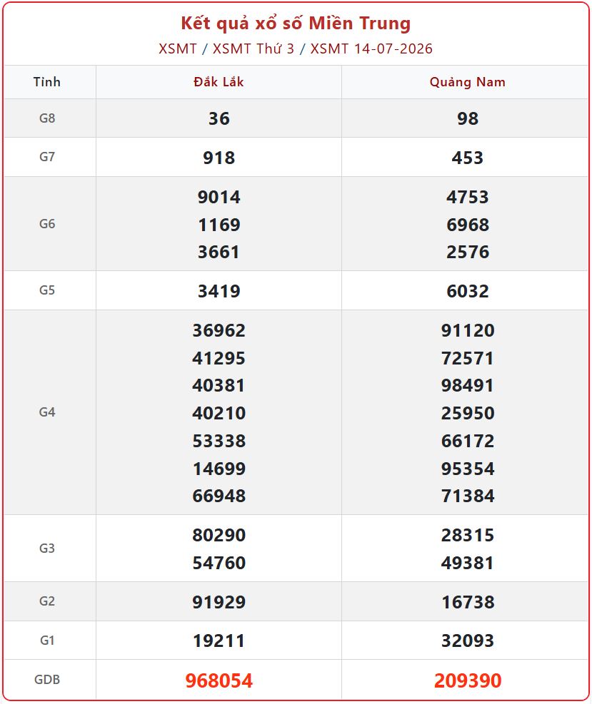The image size is (592, 704).
Task: Click the Quảng Nam province header
Action: (x=468, y=82)
